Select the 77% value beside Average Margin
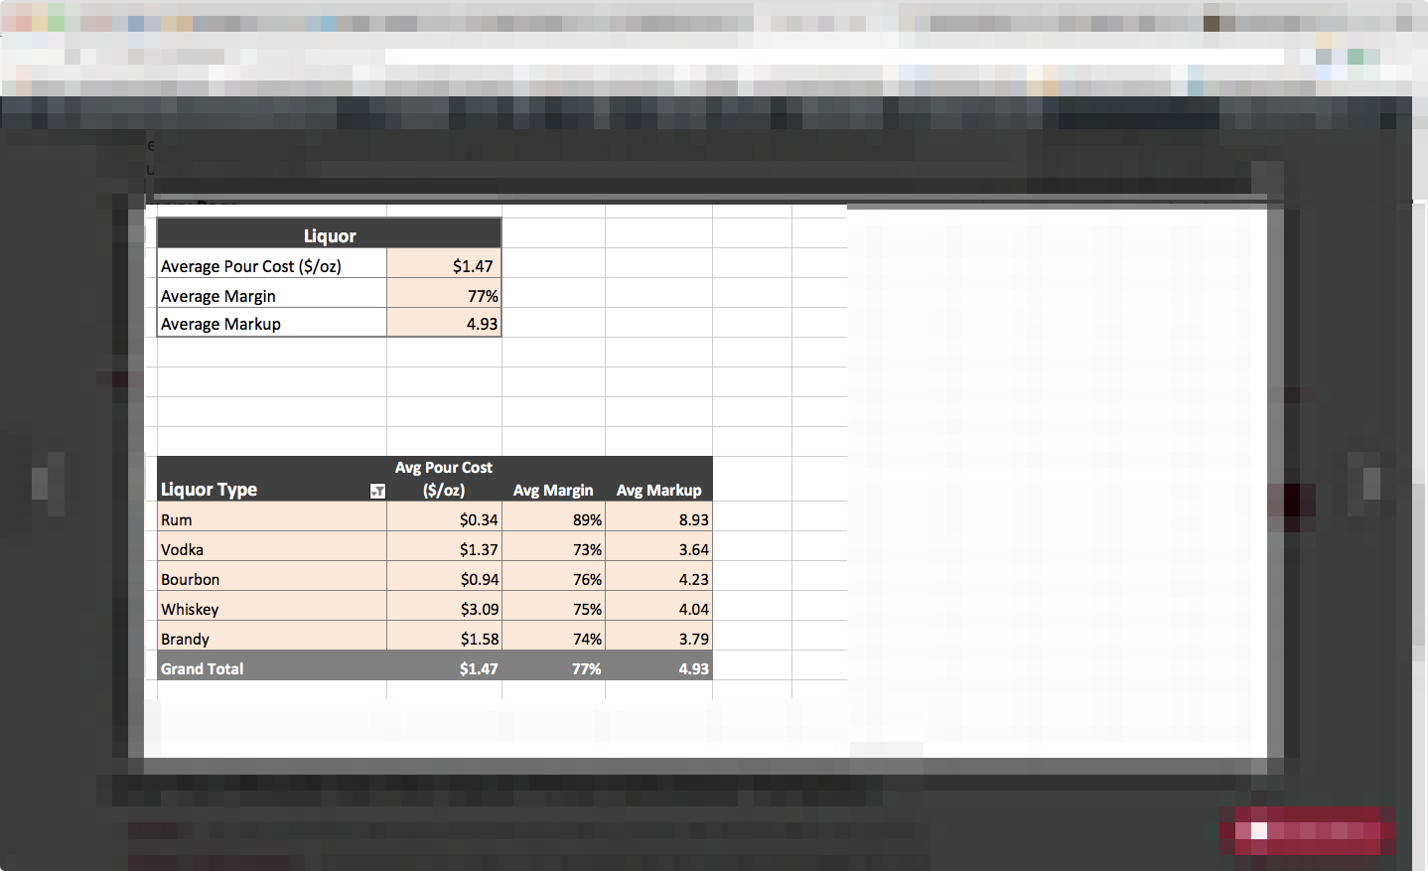Viewport: 1428px width, 871px height. point(444,293)
